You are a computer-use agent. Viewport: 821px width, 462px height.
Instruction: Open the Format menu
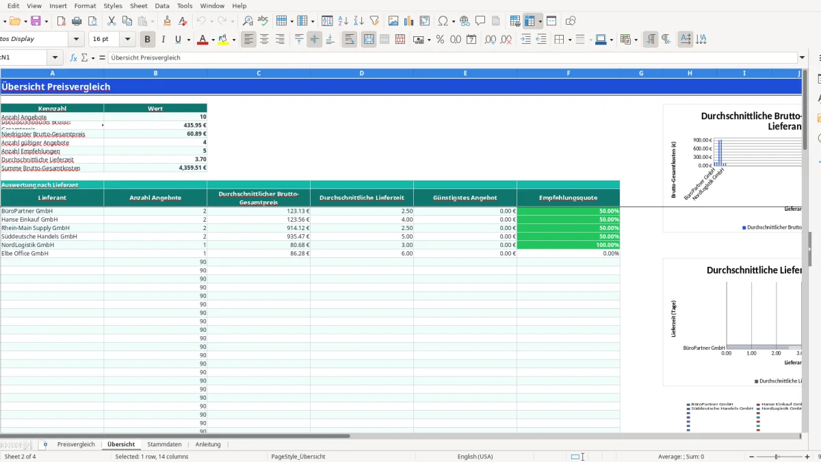86,5
